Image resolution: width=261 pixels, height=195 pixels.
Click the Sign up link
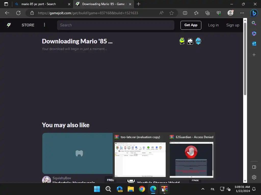coord(233,25)
